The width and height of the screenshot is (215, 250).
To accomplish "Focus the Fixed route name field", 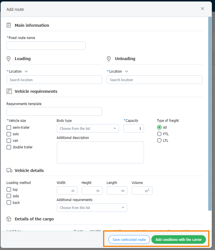I will (46, 46).
